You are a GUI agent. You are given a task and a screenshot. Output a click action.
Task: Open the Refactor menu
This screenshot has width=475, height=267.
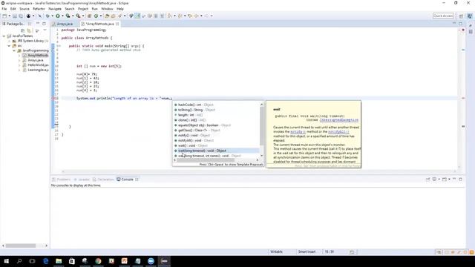point(39,9)
